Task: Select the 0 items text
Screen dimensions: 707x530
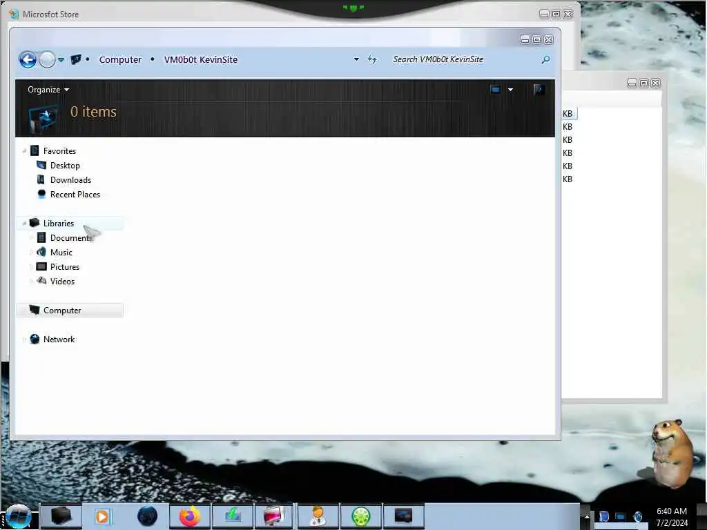Action: (x=93, y=111)
